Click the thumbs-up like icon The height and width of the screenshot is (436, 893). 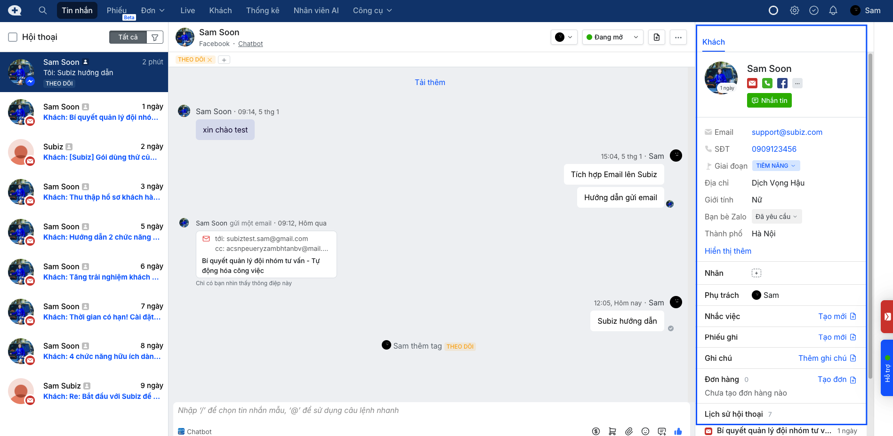click(x=678, y=431)
